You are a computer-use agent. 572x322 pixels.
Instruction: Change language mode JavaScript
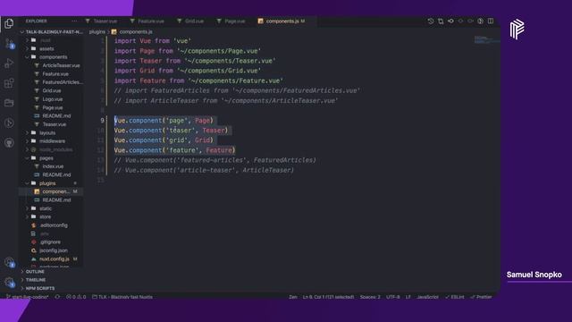tap(427, 297)
